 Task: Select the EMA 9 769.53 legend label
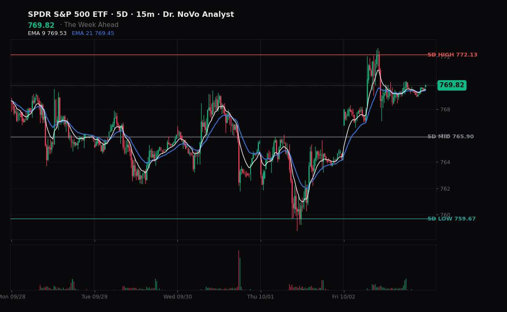47,33
